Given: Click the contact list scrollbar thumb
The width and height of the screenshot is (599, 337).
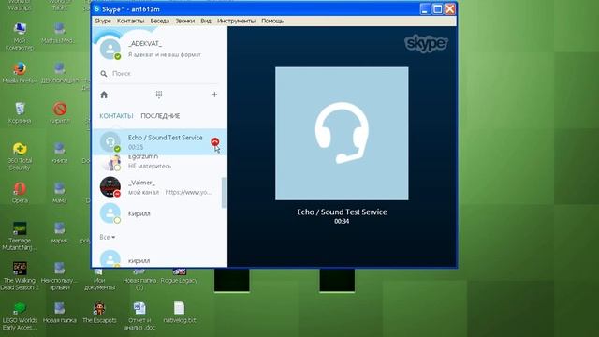Looking at the screenshot, I should coord(224,193).
